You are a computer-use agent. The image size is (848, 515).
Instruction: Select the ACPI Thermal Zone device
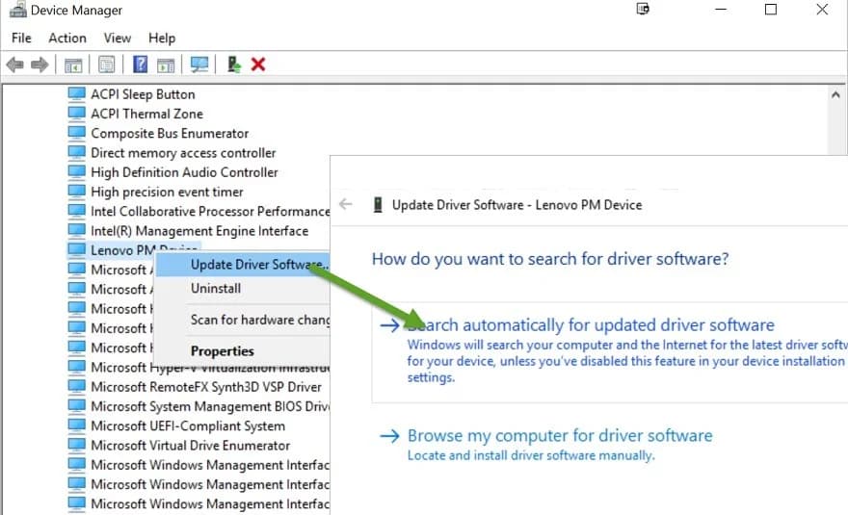pos(146,114)
